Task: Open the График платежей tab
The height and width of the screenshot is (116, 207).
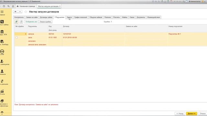Action: click(81, 17)
